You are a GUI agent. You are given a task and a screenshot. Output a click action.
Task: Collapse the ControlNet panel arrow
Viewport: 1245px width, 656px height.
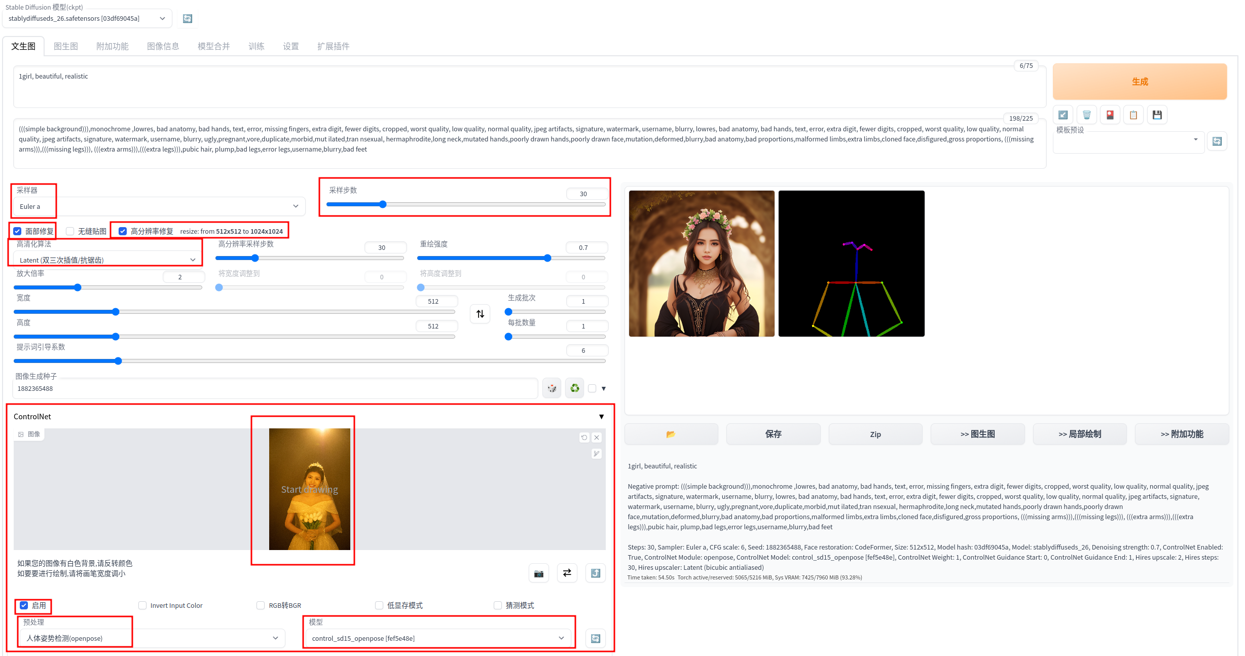click(601, 417)
